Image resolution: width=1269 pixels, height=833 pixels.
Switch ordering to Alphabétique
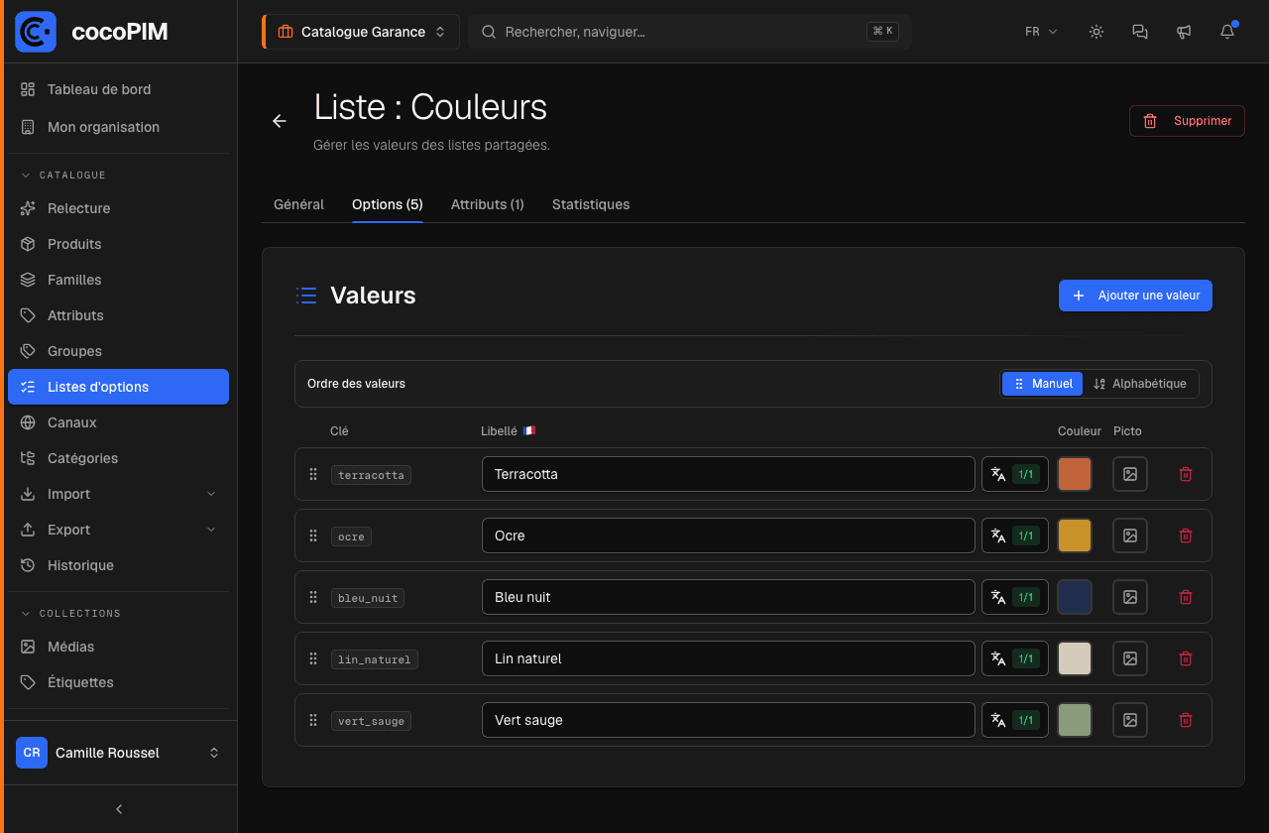click(x=1140, y=384)
